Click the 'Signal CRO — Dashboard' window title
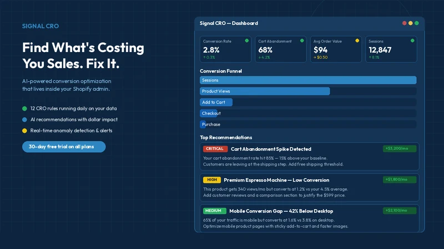The image size is (444, 249). point(229,23)
